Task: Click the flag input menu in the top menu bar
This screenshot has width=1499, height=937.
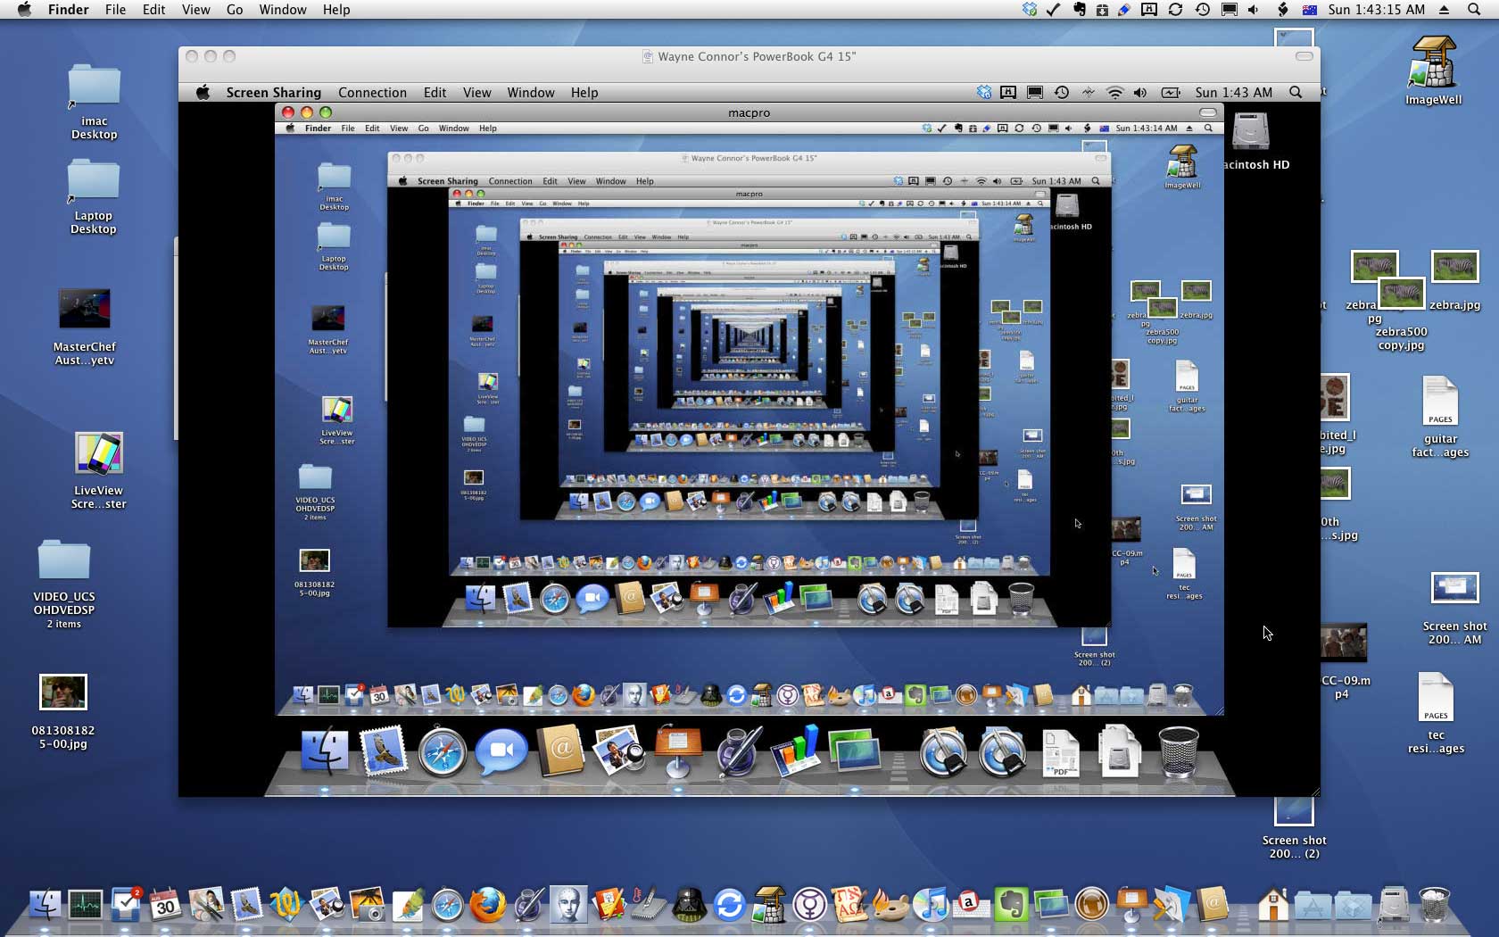Action: pos(1310,10)
